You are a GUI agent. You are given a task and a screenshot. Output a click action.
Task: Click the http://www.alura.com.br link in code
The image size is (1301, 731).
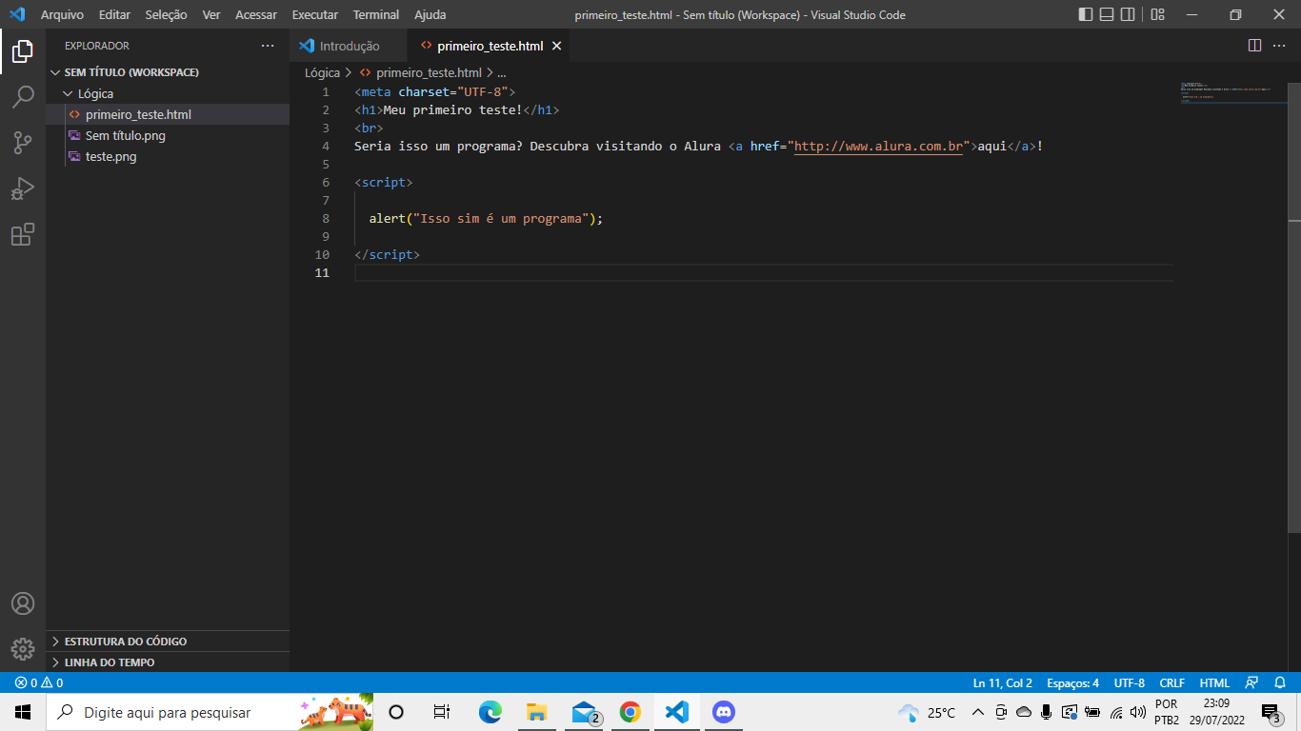coord(878,147)
